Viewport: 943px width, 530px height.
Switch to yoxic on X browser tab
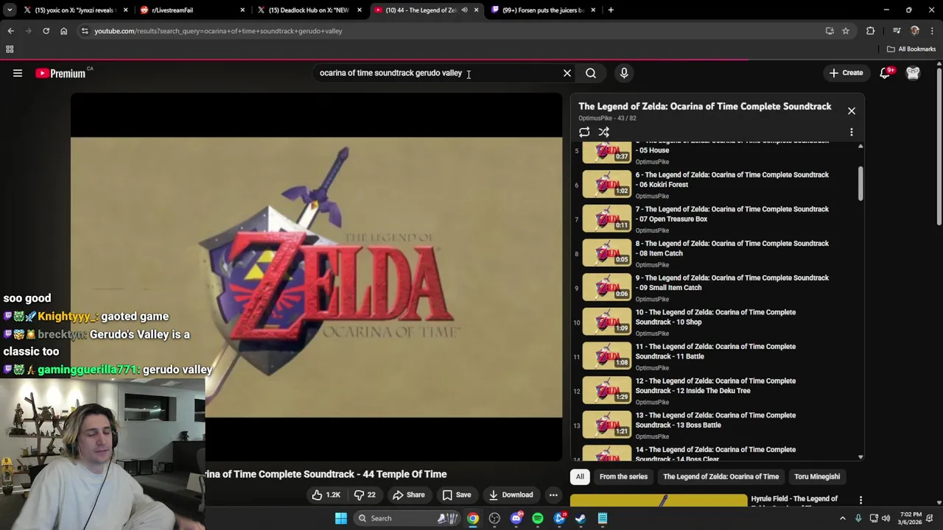tap(76, 10)
